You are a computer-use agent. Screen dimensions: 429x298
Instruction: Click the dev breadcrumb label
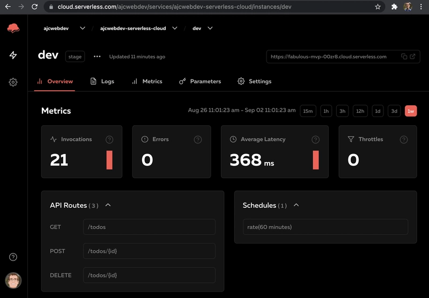(x=197, y=28)
